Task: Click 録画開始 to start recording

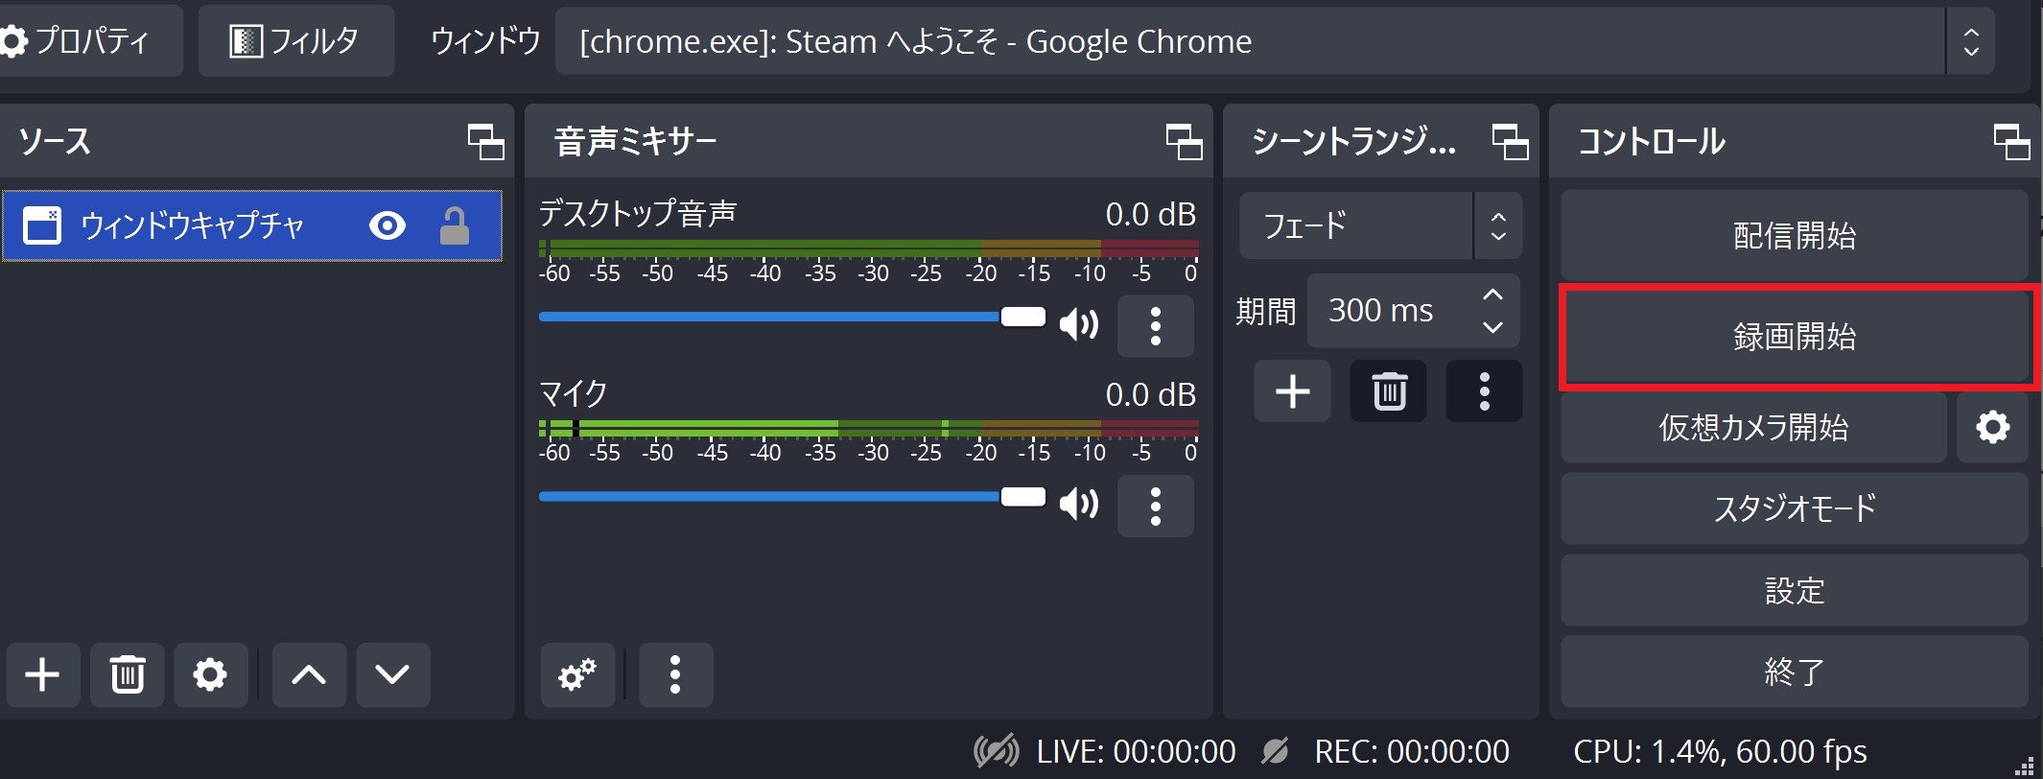Action: point(1795,337)
